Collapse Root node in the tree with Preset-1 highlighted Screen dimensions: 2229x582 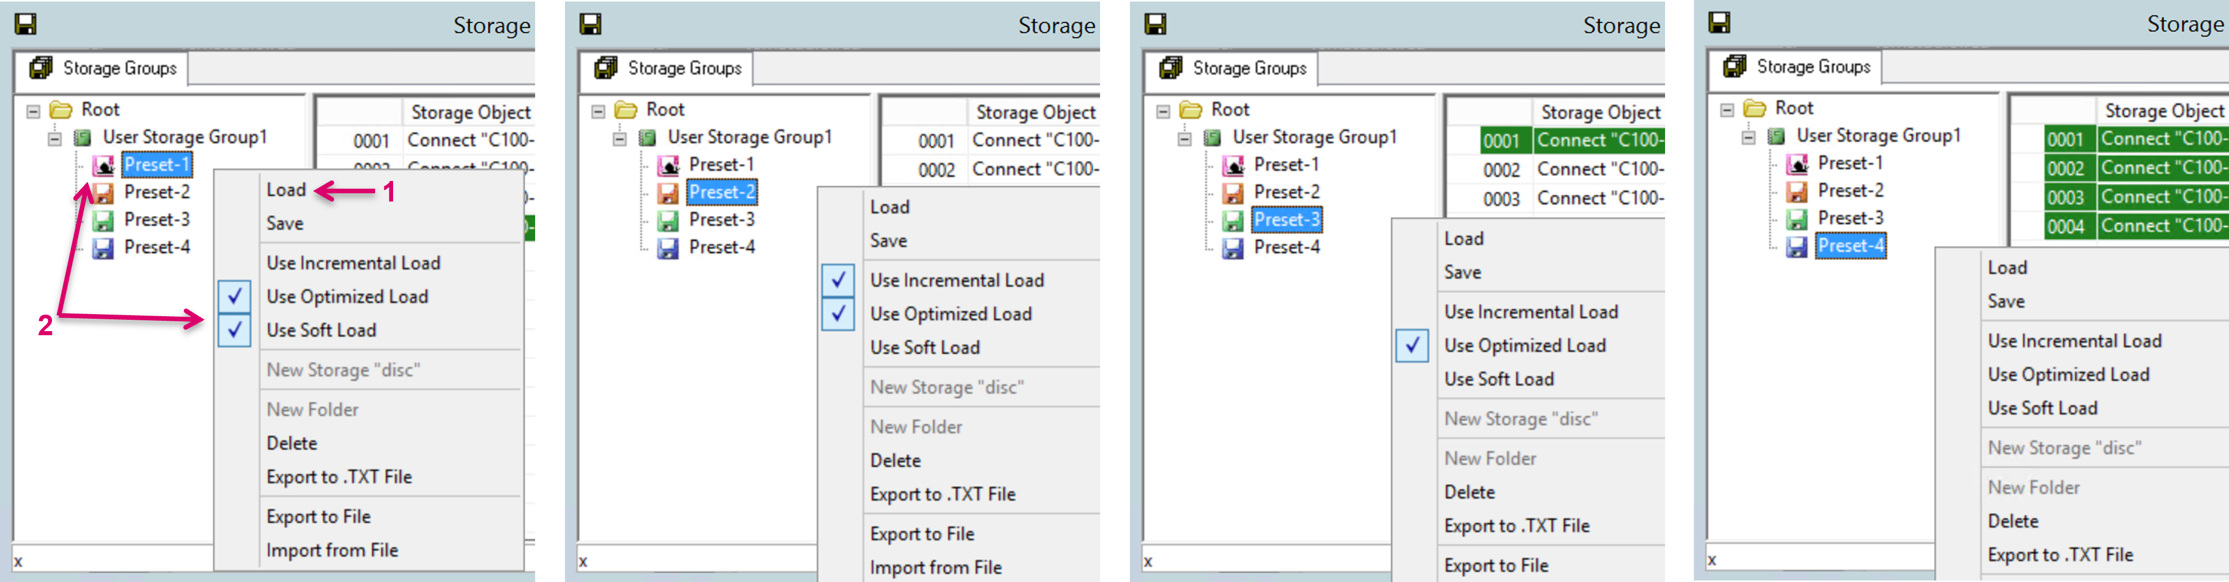click(34, 112)
